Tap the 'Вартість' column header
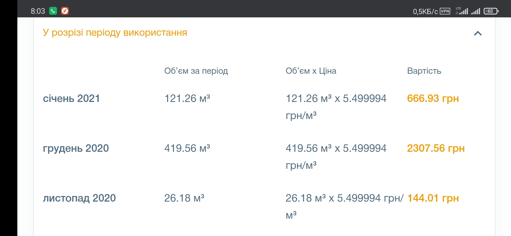This screenshot has height=236, width=511. click(424, 71)
